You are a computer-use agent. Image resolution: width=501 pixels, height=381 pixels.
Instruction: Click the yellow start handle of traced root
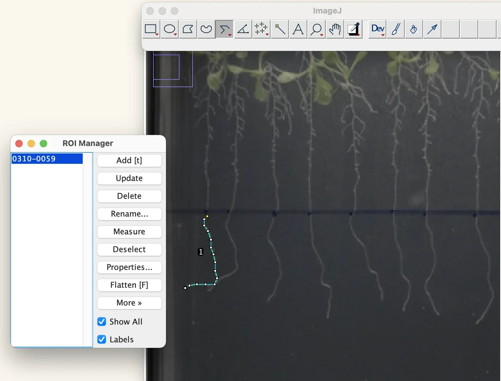point(207,216)
